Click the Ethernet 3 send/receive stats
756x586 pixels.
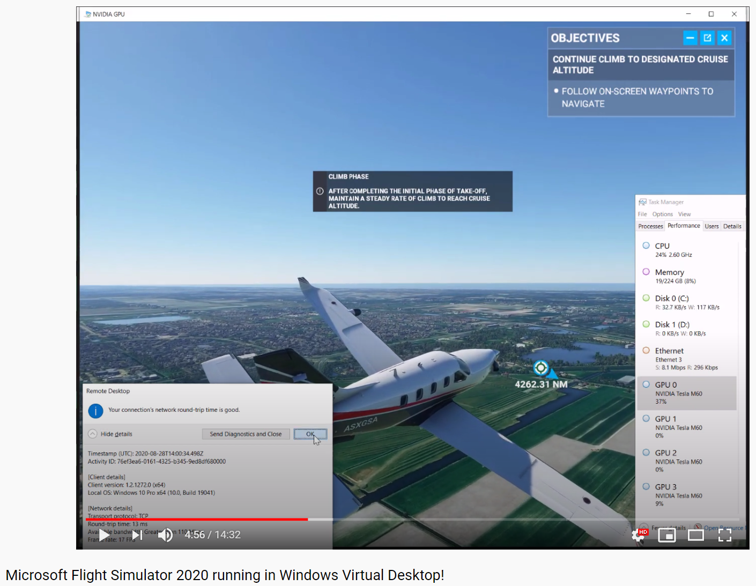[686, 368]
